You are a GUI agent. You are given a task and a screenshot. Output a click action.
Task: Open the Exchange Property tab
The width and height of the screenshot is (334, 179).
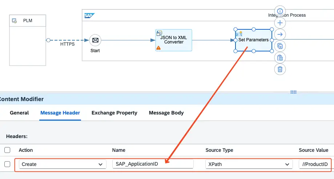point(114,113)
